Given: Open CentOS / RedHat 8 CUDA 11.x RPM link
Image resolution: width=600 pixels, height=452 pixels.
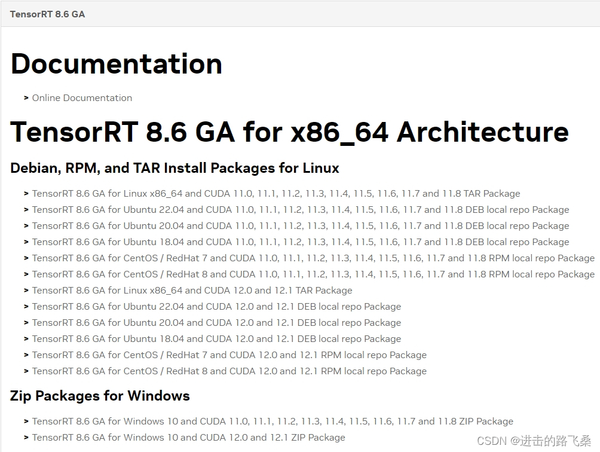Looking at the screenshot, I should pyautogui.click(x=313, y=274).
